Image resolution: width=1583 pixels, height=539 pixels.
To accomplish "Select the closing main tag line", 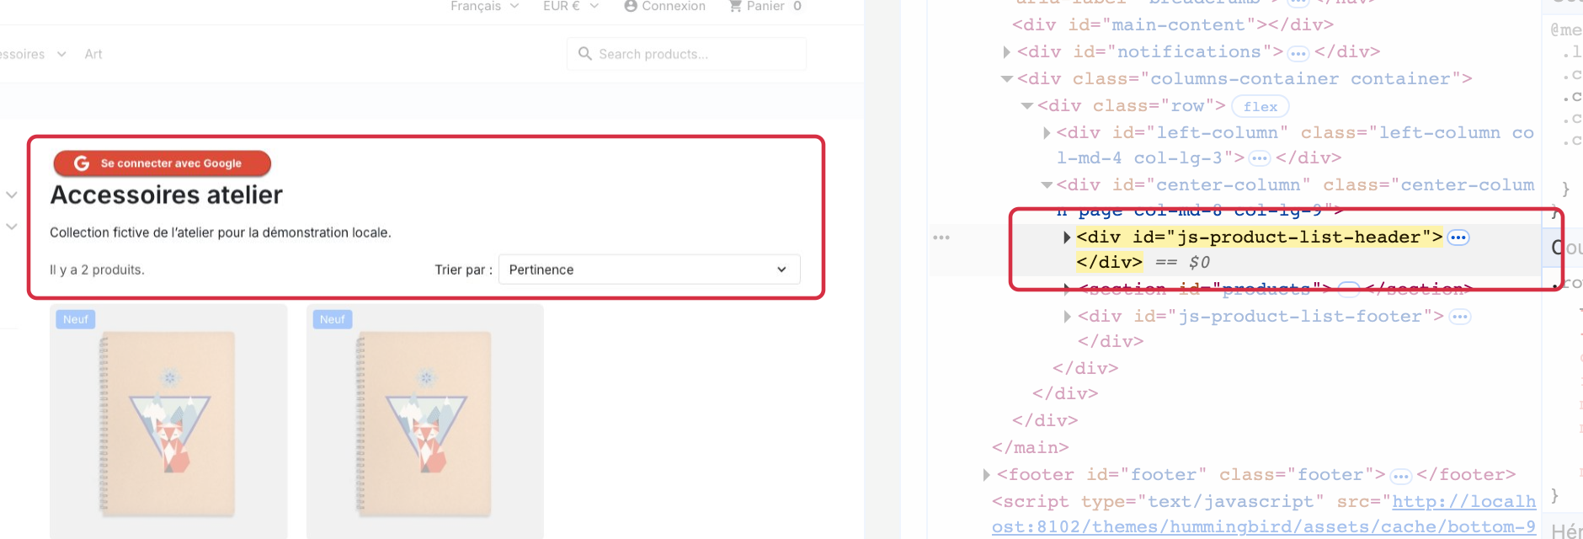I will pos(1031,447).
